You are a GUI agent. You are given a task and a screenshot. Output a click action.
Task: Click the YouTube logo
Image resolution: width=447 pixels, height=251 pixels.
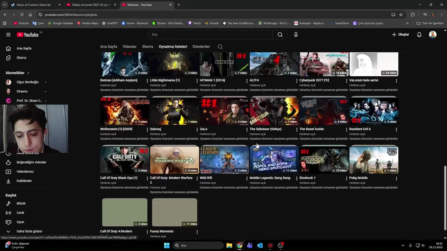(28, 35)
